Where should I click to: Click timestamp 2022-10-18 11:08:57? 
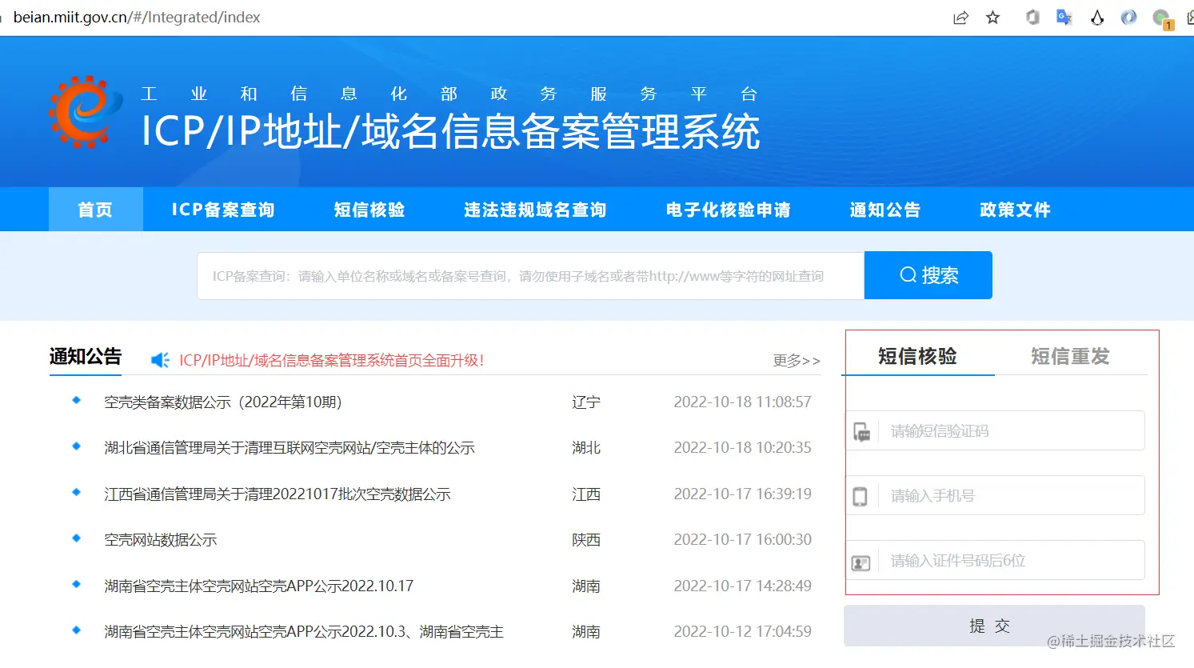pos(742,402)
